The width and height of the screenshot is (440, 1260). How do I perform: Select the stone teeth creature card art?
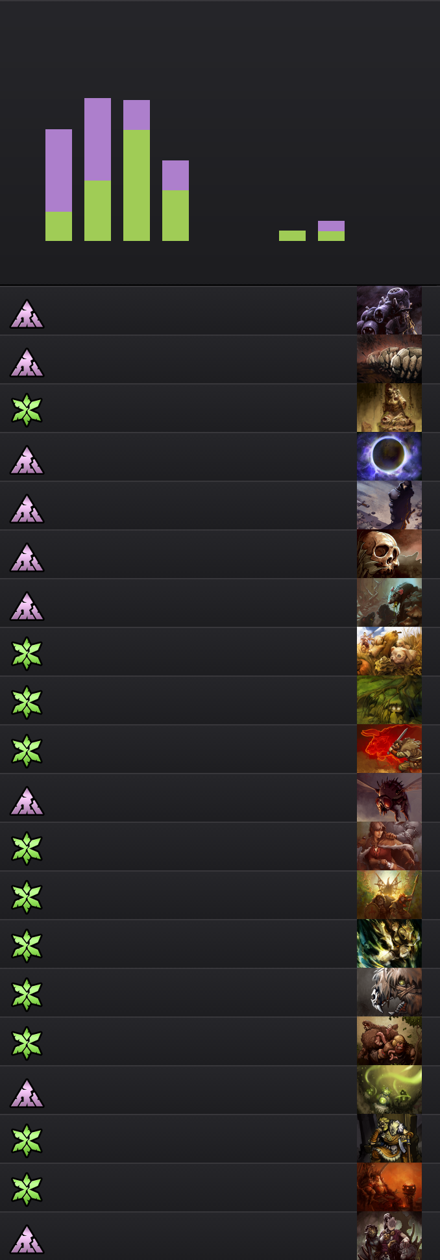pyautogui.click(x=389, y=359)
